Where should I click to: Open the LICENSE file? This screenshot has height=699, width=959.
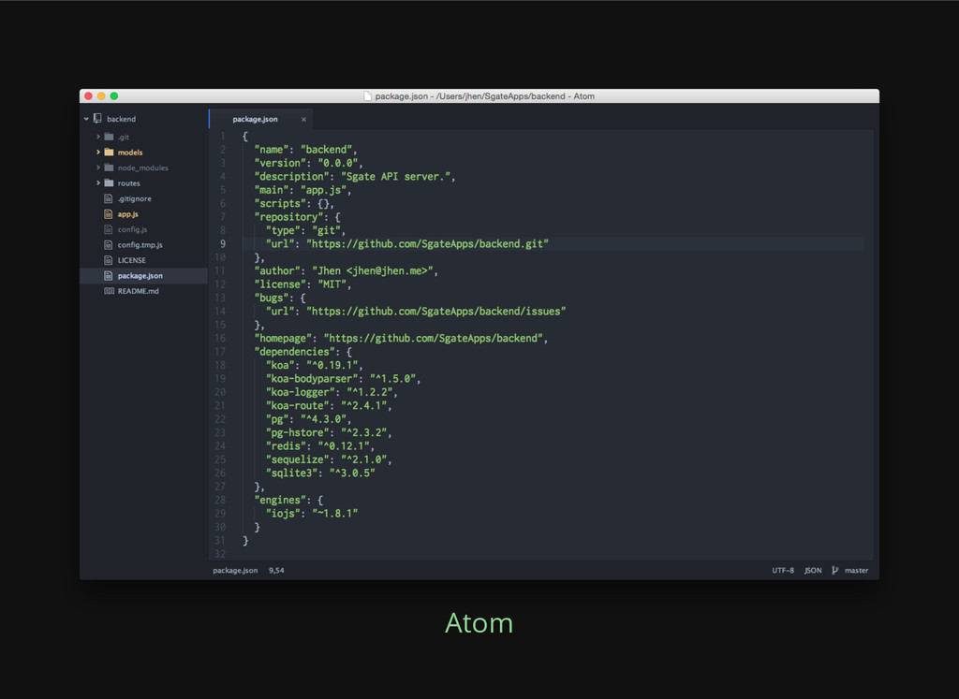(131, 260)
